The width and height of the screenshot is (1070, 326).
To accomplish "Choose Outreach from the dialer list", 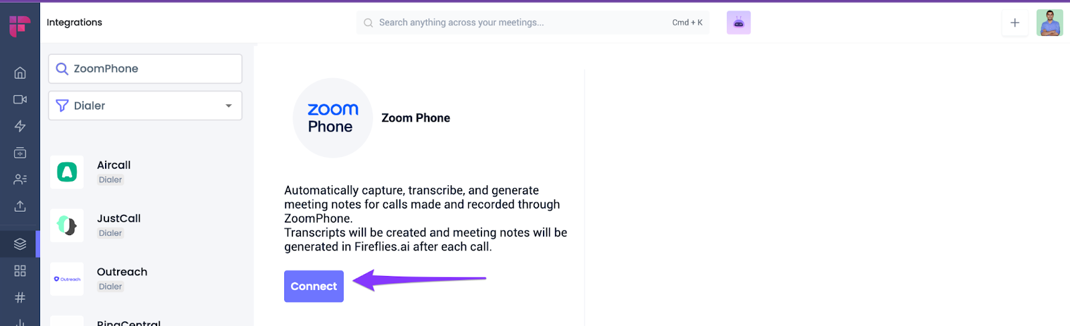I will pos(122,279).
